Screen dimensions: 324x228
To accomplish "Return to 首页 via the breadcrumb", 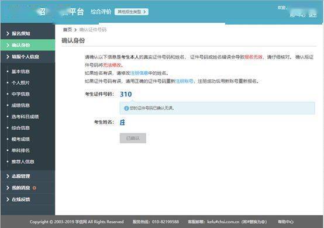I will tap(67, 30).
